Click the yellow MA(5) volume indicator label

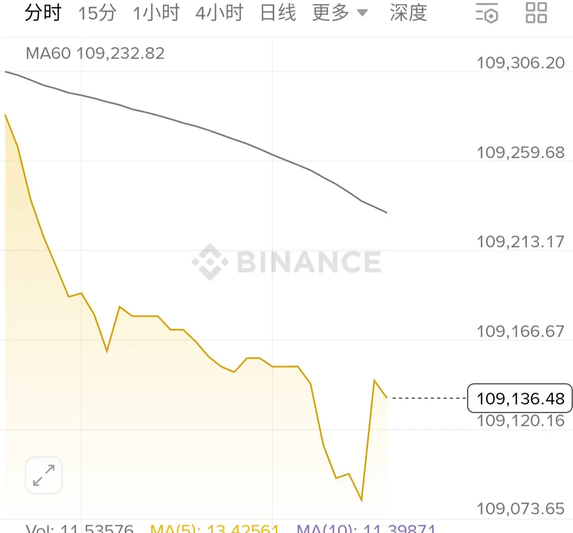point(215,528)
